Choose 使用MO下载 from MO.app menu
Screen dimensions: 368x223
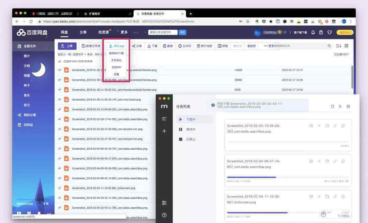point(117,53)
